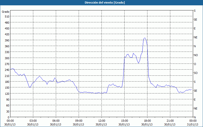Viewport: 203px width, 127px height.
Task: Select the 150 degree axis label
Action: click(x=7, y=88)
